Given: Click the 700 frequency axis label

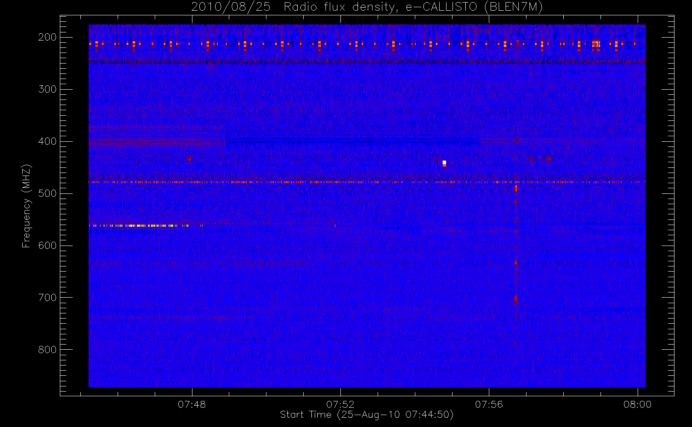Looking at the screenshot, I should (47, 298).
